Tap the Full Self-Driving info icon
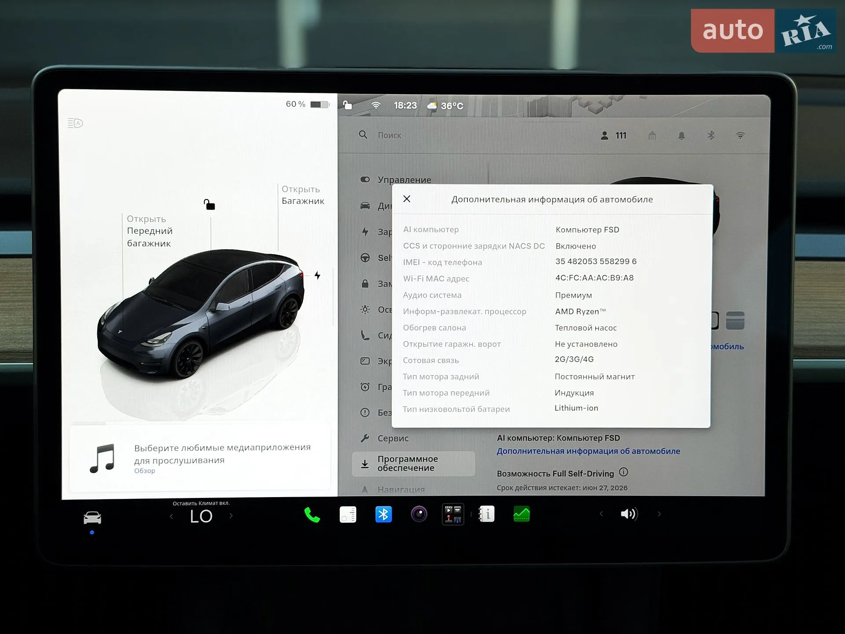The width and height of the screenshot is (845, 634). (624, 472)
